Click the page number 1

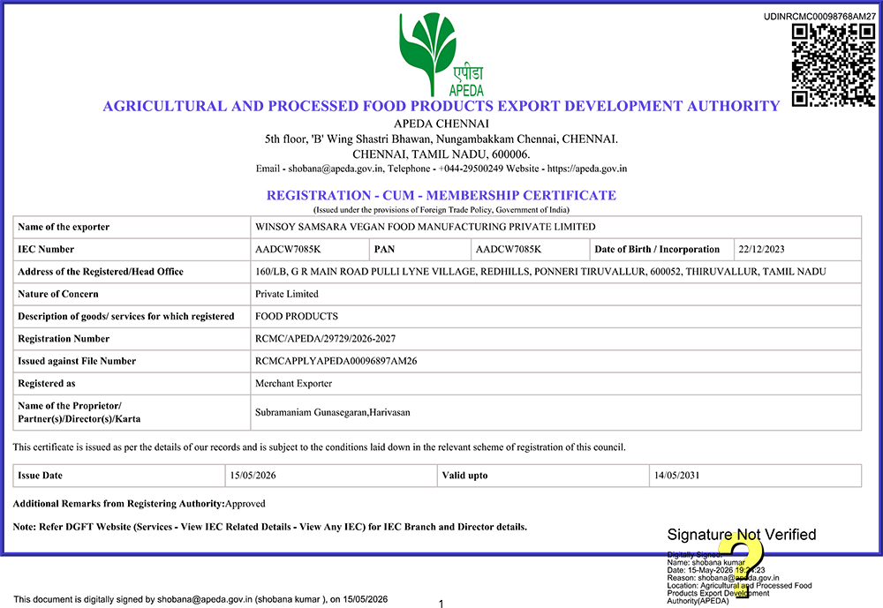pyautogui.click(x=441, y=604)
